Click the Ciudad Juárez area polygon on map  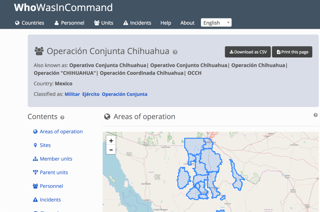(208, 144)
